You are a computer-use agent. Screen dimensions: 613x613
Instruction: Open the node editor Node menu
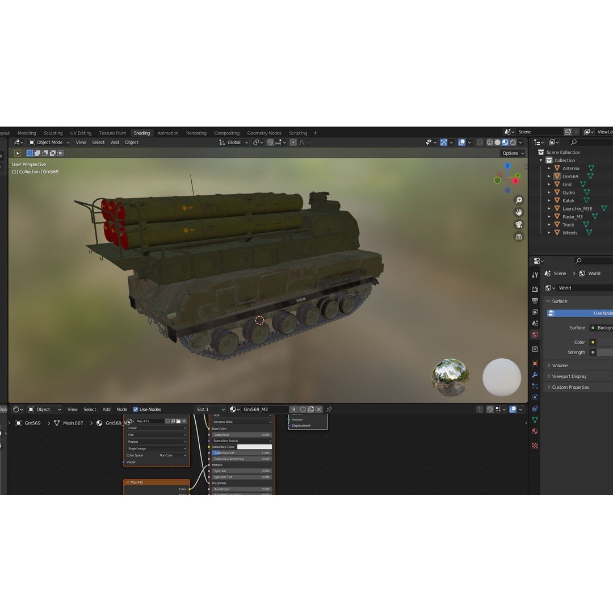point(122,409)
